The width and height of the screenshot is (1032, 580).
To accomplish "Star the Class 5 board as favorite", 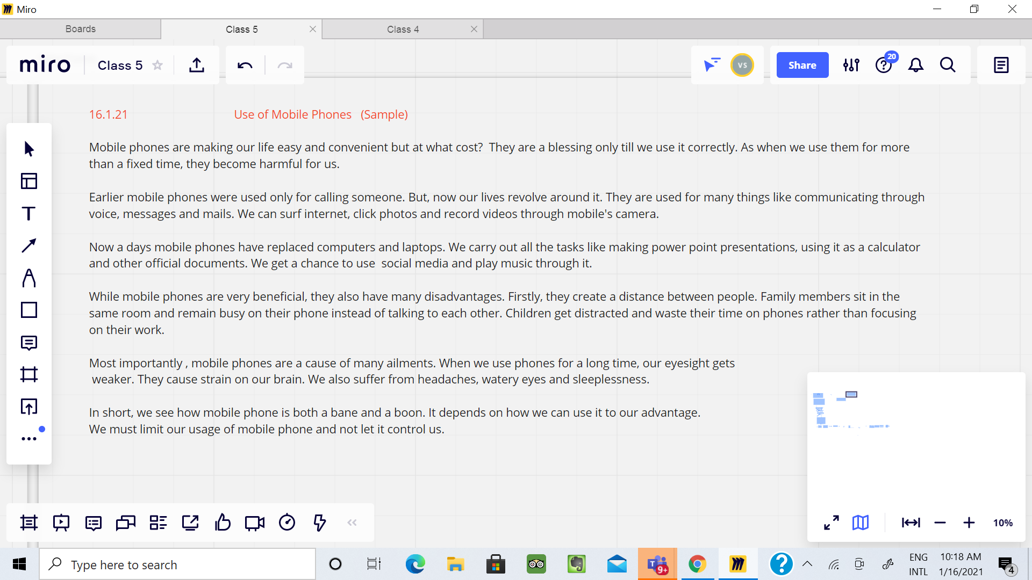I will click(x=157, y=66).
